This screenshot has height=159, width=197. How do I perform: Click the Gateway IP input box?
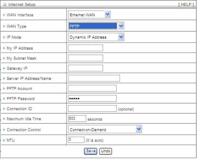click(86, 68)
